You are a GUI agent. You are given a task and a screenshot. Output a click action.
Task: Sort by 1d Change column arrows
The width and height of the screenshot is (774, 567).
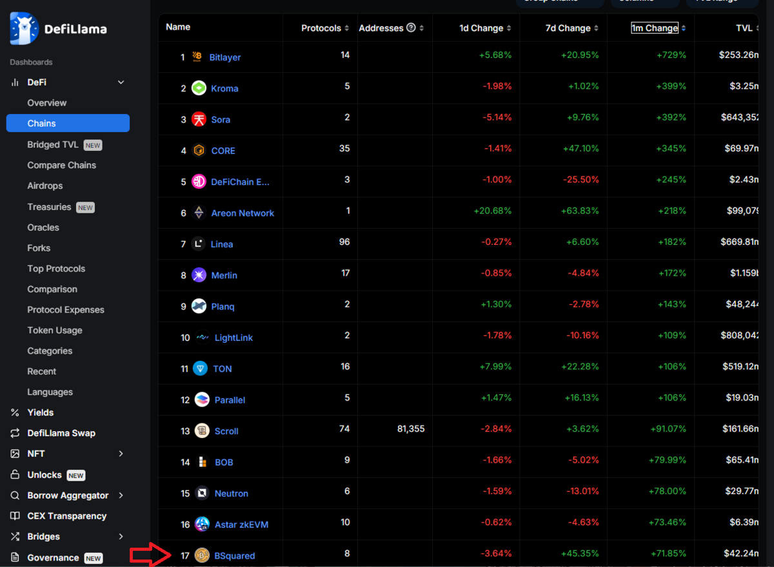(x=509, y=28)
